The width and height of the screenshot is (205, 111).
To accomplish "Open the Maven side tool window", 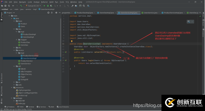I will tap(203, 23).
